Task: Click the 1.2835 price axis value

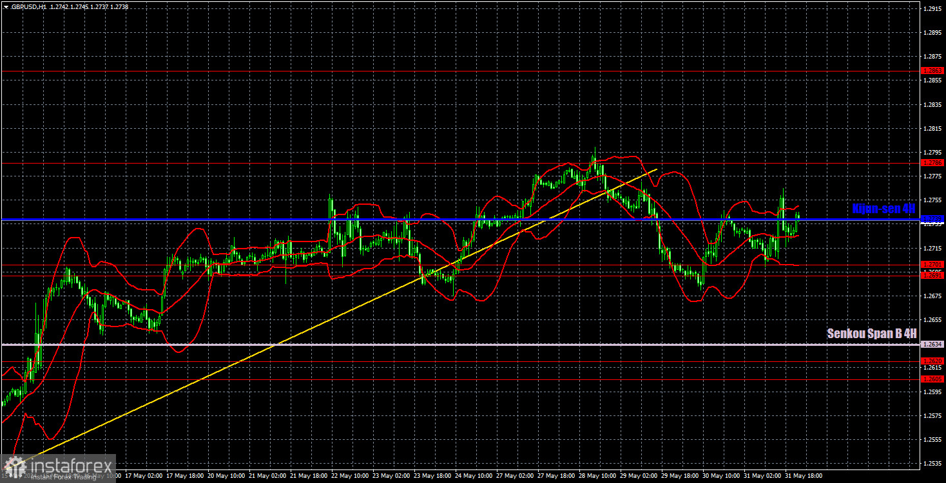Action: 932,104
